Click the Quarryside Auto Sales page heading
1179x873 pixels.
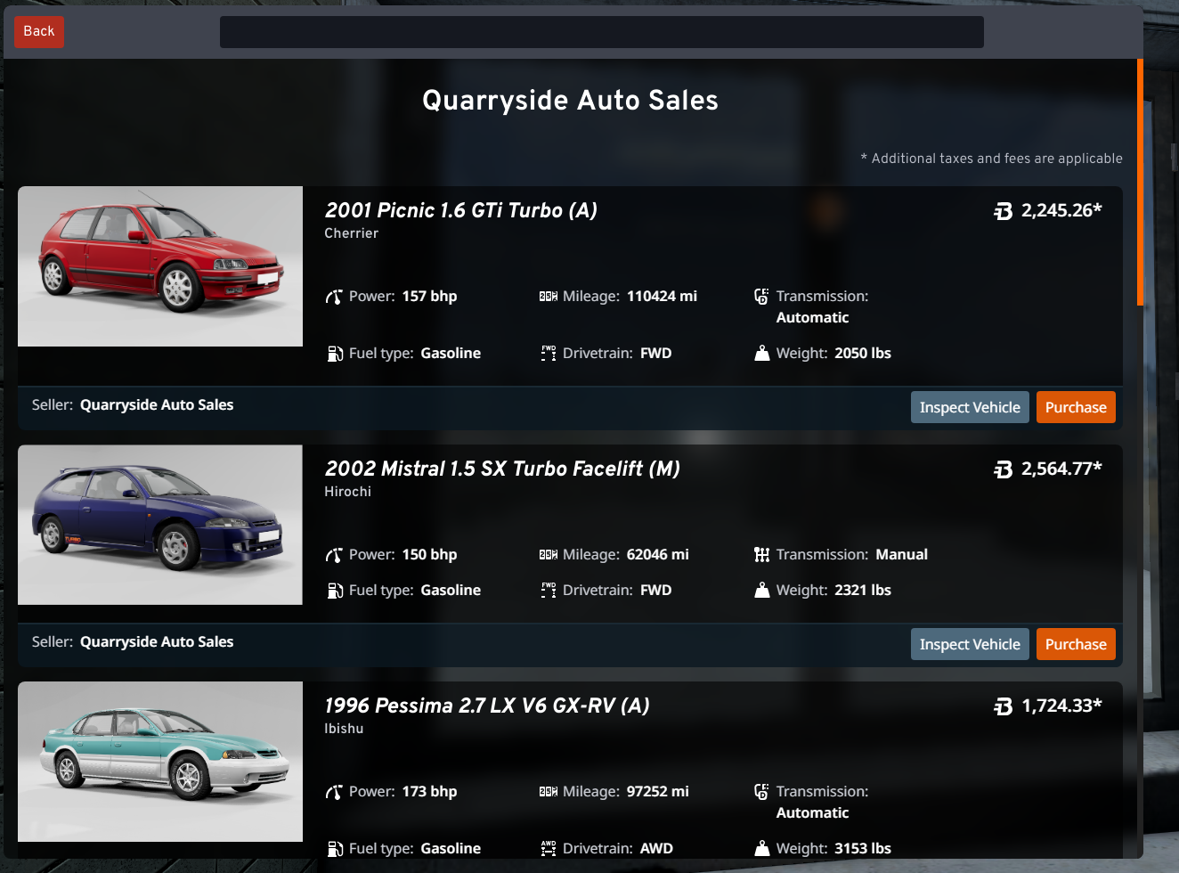[x=570, y=100]
